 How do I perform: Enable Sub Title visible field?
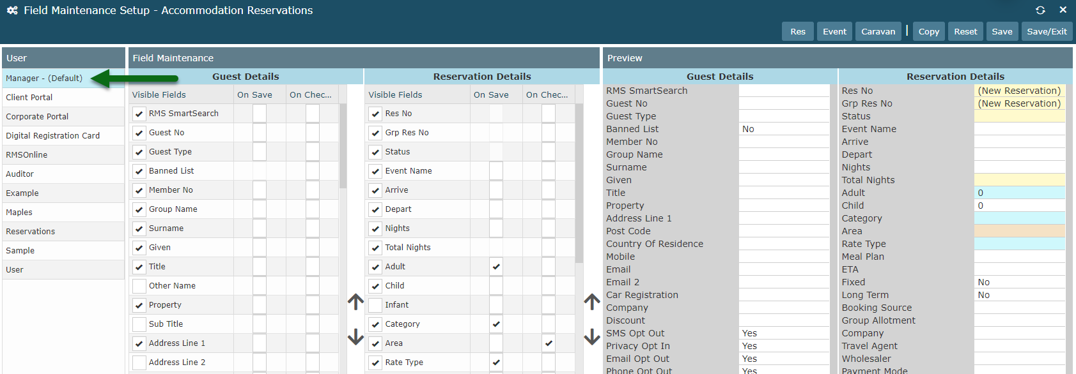tap(139, 324)
